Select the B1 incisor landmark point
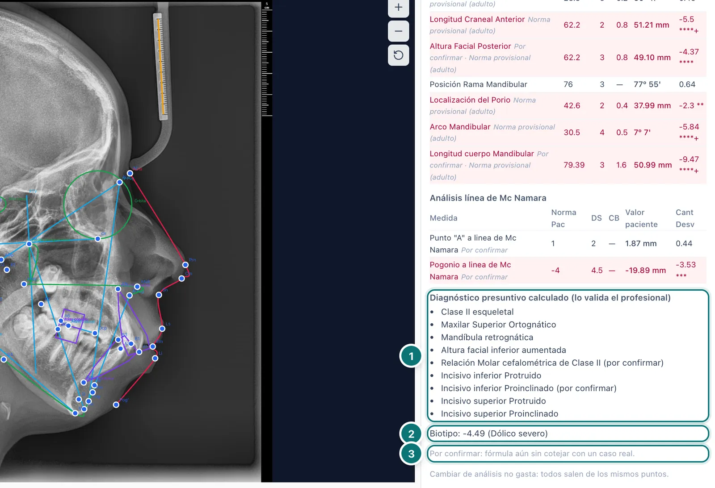 (131, 344)
